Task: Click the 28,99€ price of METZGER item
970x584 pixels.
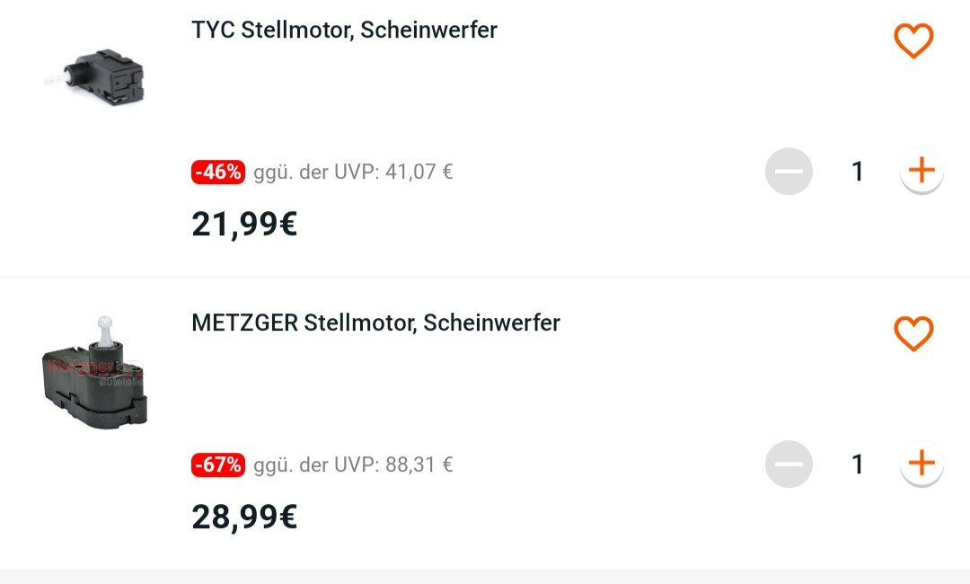Action: (244, 517)
